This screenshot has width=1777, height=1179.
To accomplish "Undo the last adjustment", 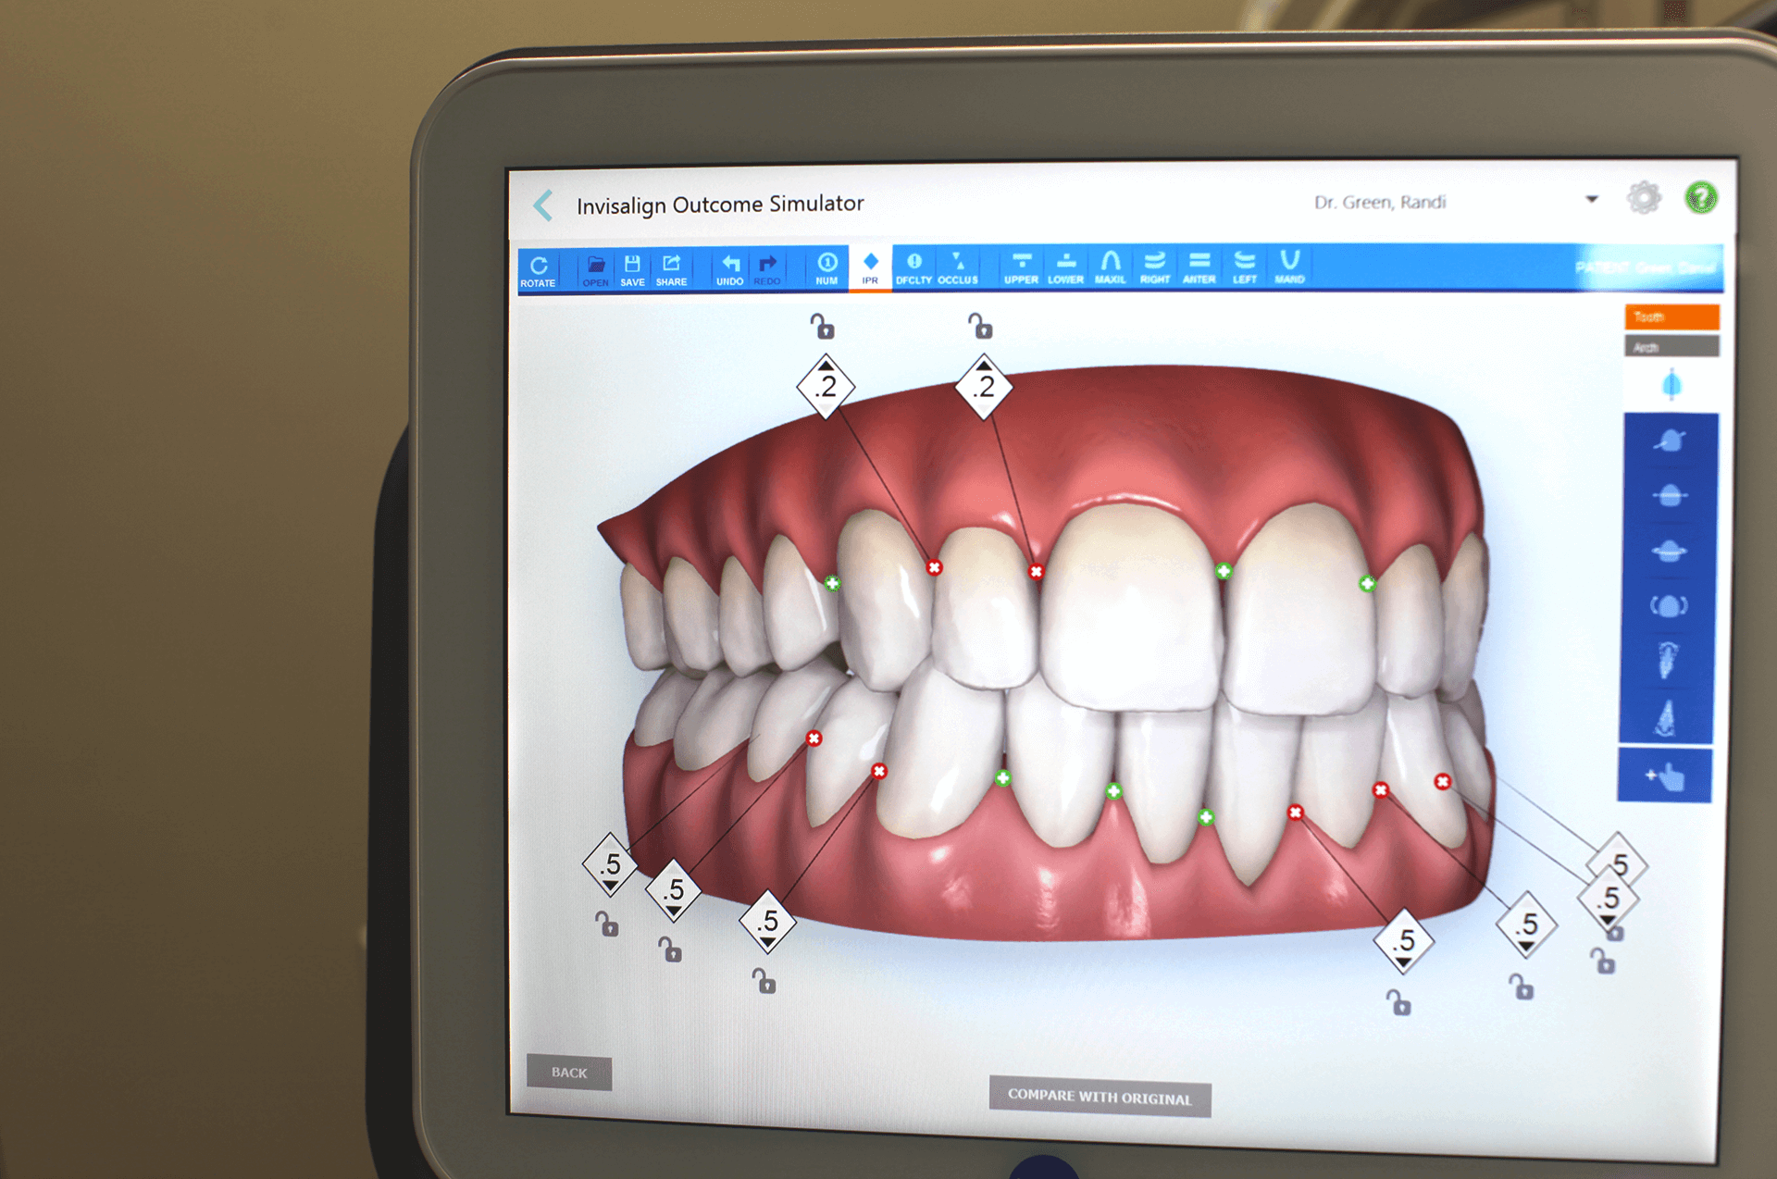I will (x=729, y=270).
